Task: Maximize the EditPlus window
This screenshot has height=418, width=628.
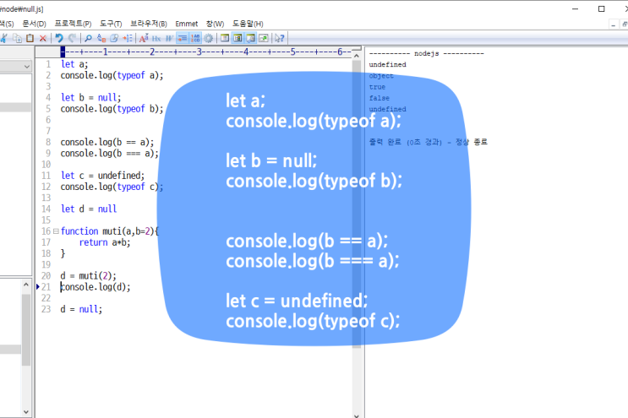Action: [602, 8]
